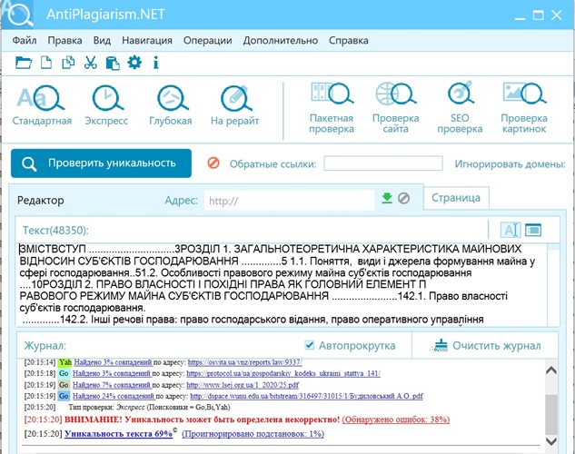The height and width of the screenshot is (454, 575).
Task: Open the osvita.ua link in the log
Action: coord(244,362)
